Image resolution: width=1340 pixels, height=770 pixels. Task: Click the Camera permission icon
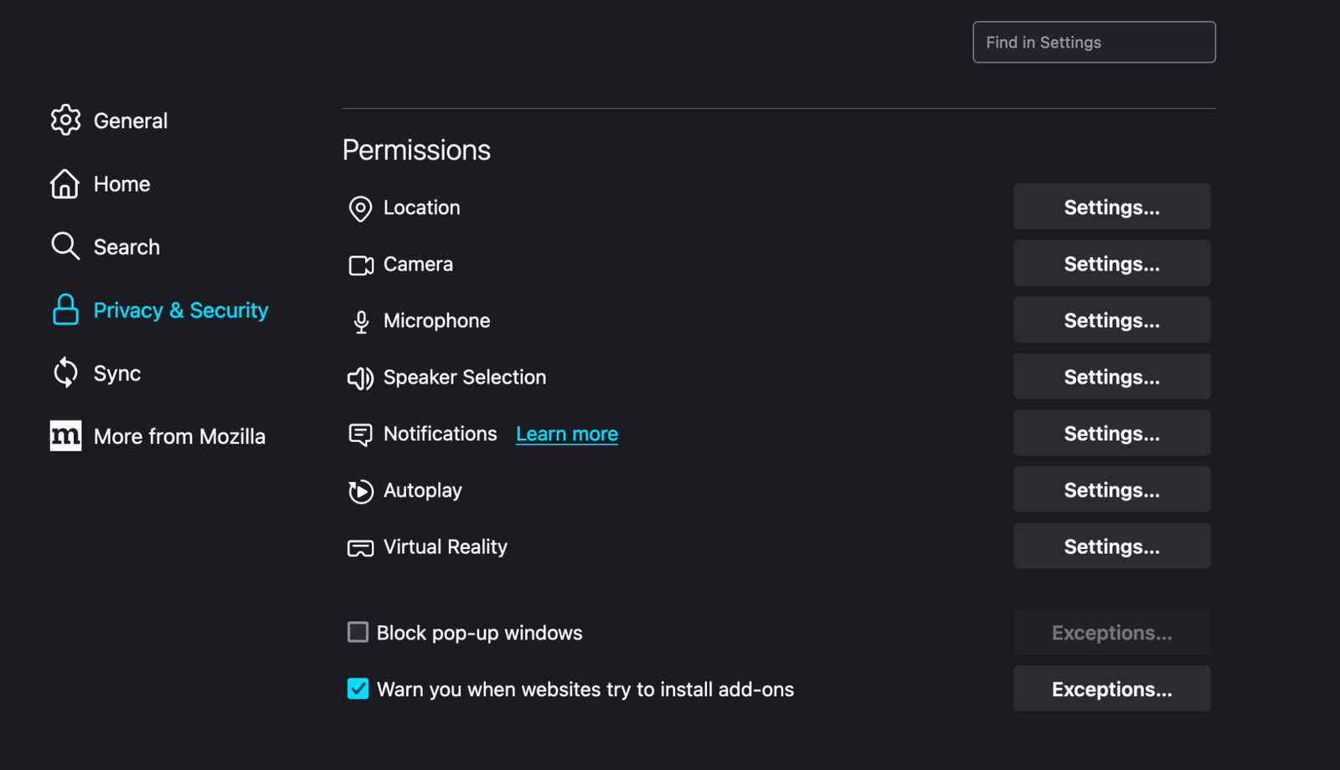point(361,265)
